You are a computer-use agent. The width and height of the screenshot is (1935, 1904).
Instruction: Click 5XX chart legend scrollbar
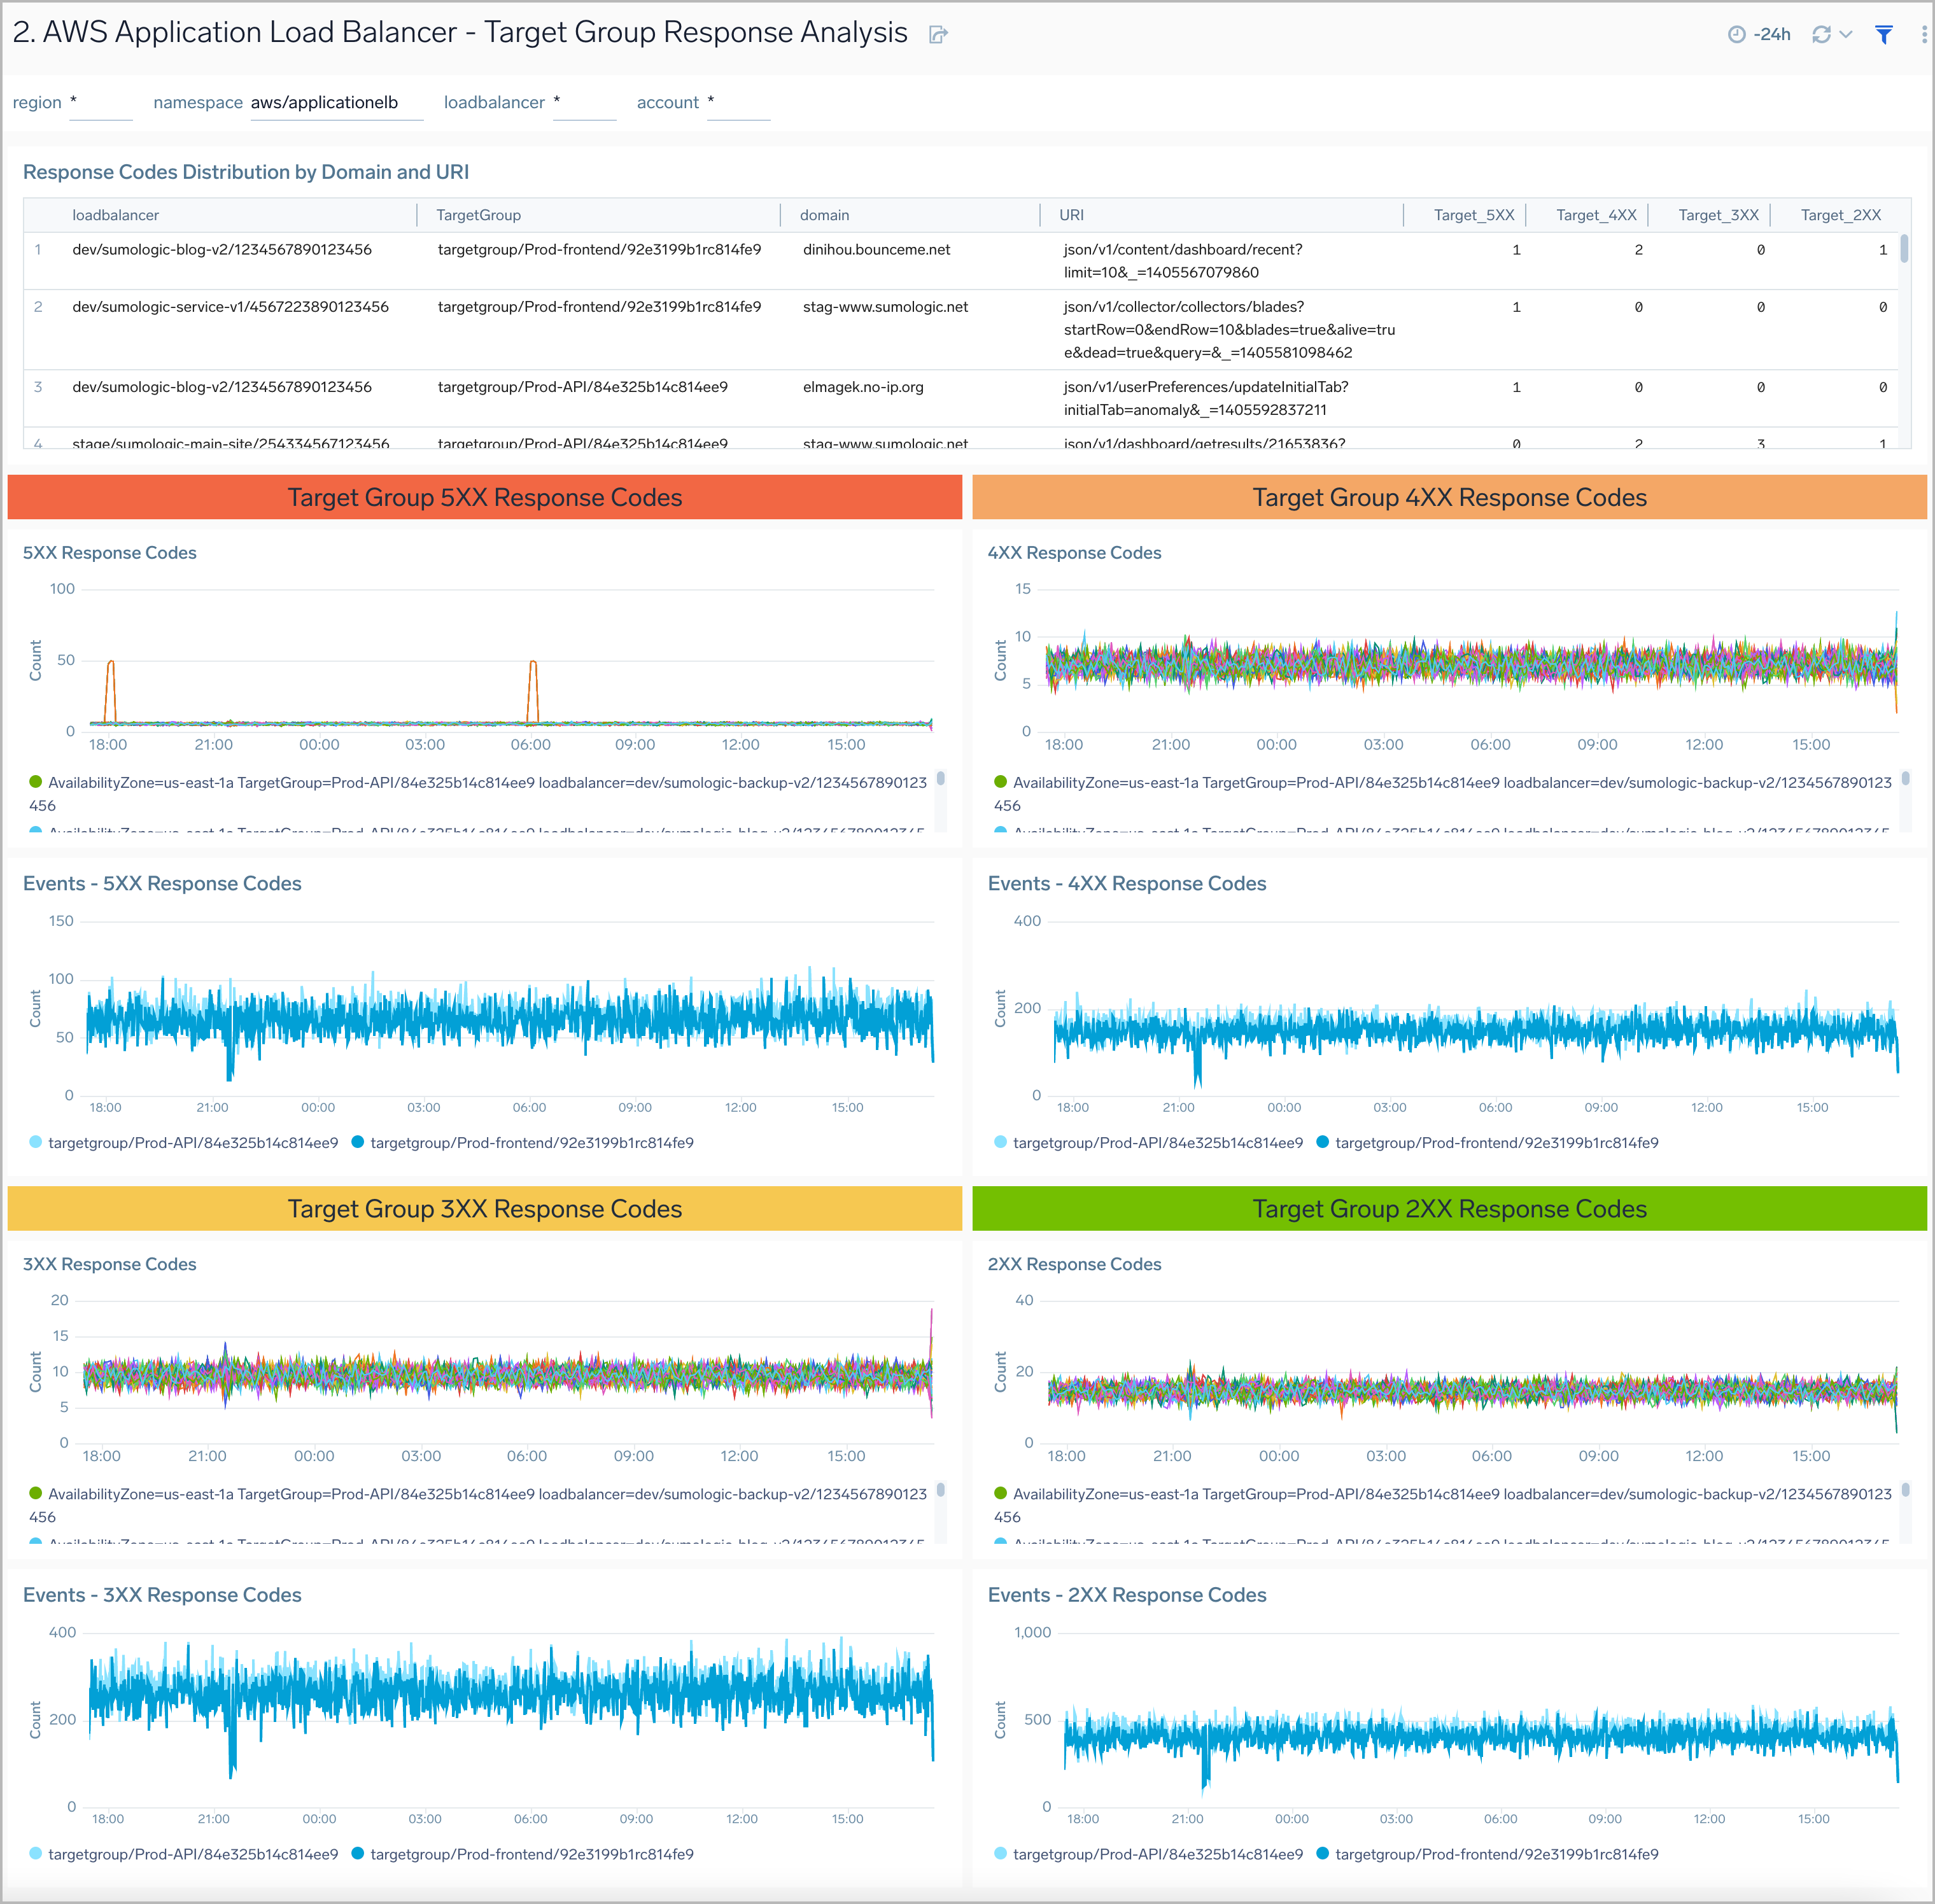click(940, 779)
